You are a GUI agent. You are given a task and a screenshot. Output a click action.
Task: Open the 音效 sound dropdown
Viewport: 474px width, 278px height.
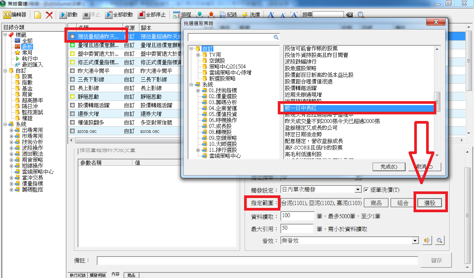pyautogui.click(x=415, y=241)
